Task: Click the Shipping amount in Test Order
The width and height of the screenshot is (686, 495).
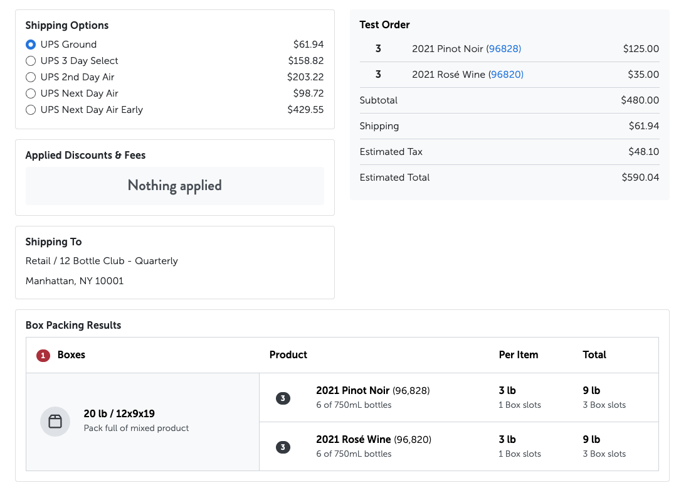Action: 644,126
